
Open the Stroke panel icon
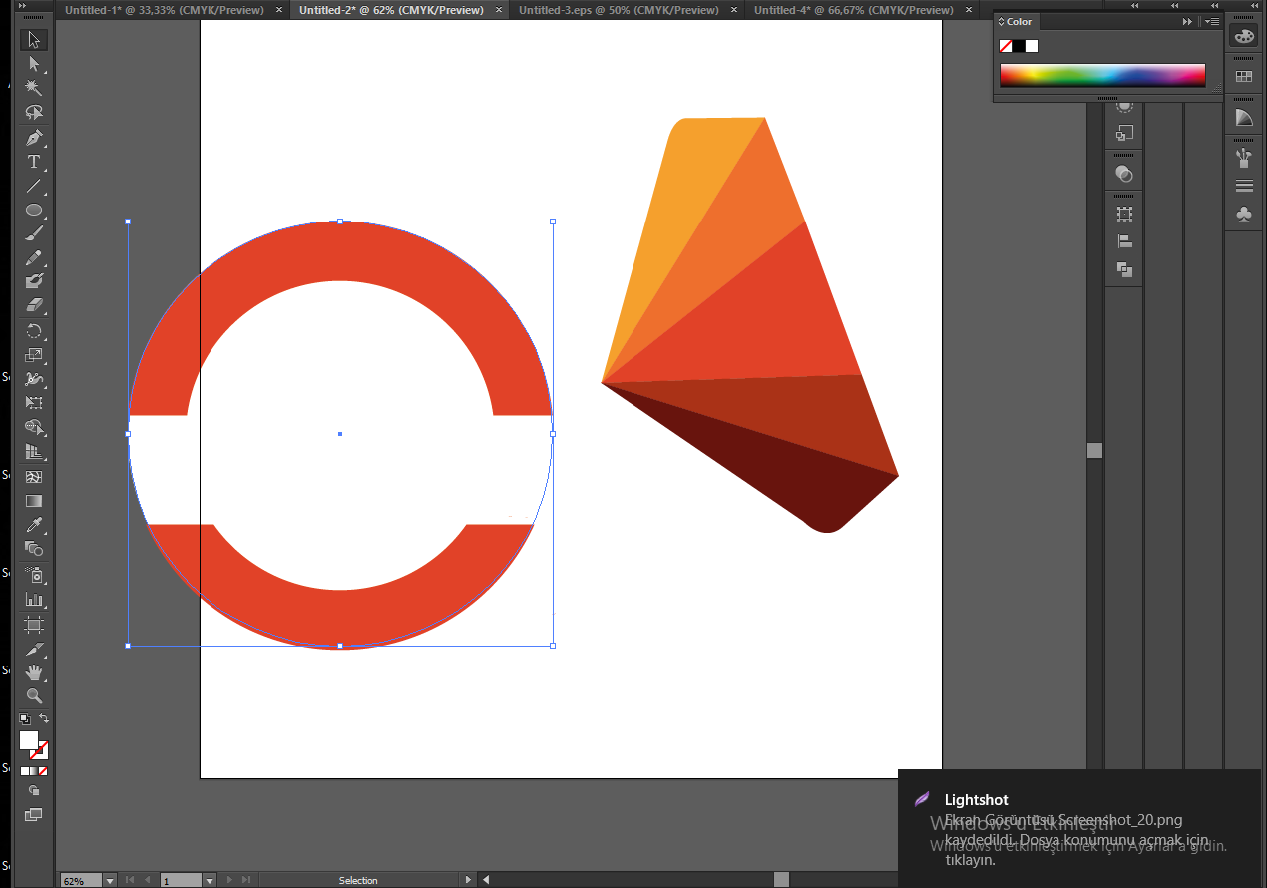click(1243, 186)
